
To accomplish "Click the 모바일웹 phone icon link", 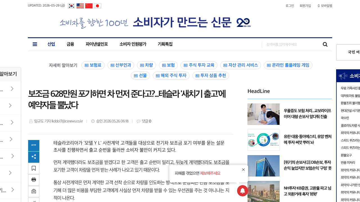I will (x=325, y=6).
